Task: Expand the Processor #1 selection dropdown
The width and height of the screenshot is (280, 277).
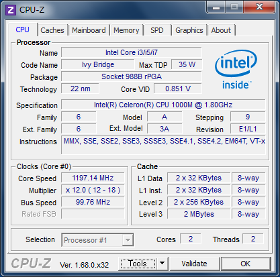Action: tap(128, 240)
